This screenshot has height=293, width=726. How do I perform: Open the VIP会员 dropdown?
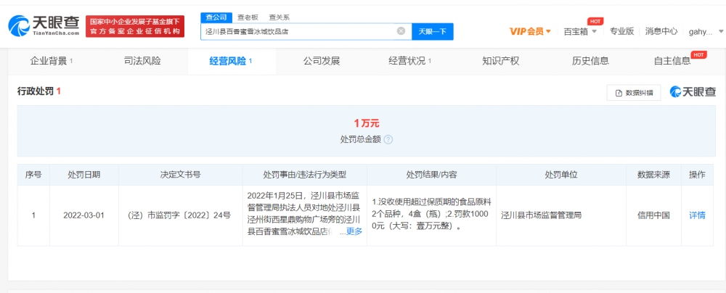click(530, 31)
